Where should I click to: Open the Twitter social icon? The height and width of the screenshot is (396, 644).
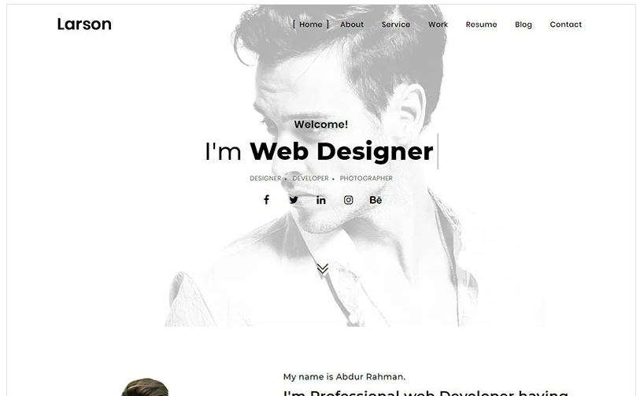point(294,200)
